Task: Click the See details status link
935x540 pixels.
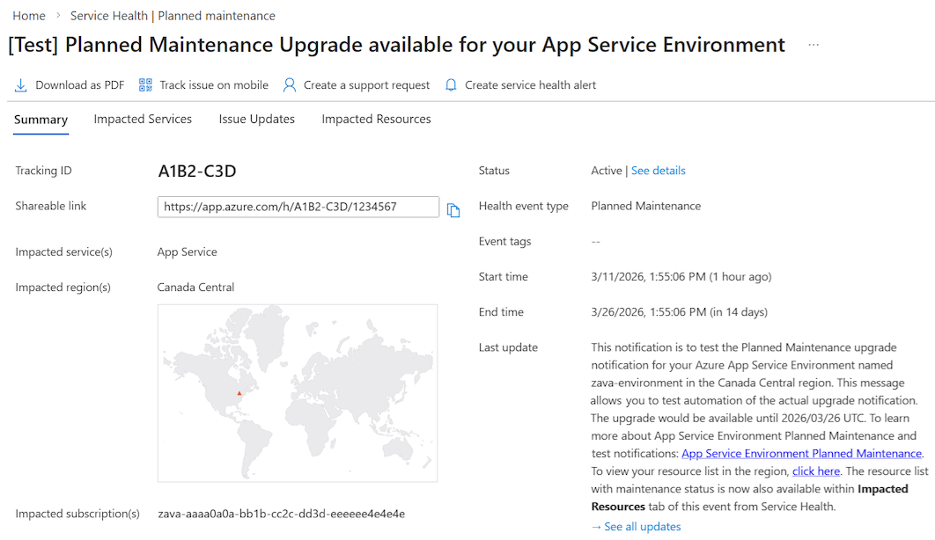Action: pos(658,171)
